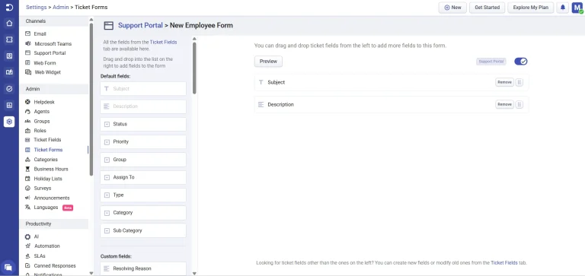Click the Web Widget icon
This screenshot has height=276, width=585.
[28, 72]
